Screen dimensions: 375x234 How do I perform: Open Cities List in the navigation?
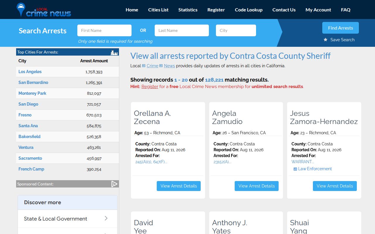tap(158, 10)
